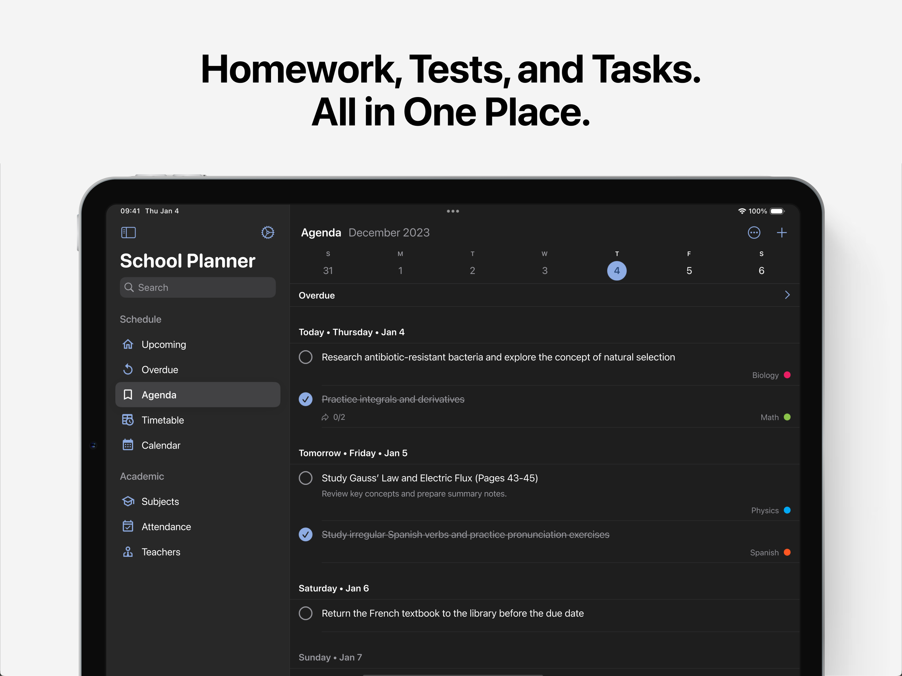Show subtasks via 0/2 indicator
This screenshot has height=676, width=902.
click(333, 417)
